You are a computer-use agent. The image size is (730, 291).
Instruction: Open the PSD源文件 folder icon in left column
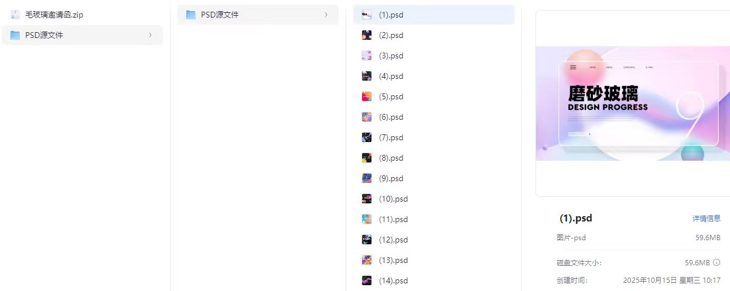point(15,35)
